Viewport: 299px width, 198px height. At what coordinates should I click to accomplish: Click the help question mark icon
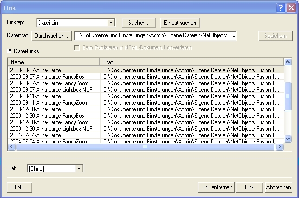281,7
